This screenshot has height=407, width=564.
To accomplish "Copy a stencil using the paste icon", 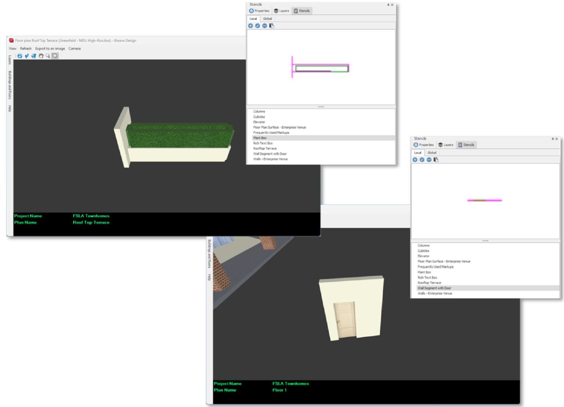I will pyautogui.click(x=271, y=26).
